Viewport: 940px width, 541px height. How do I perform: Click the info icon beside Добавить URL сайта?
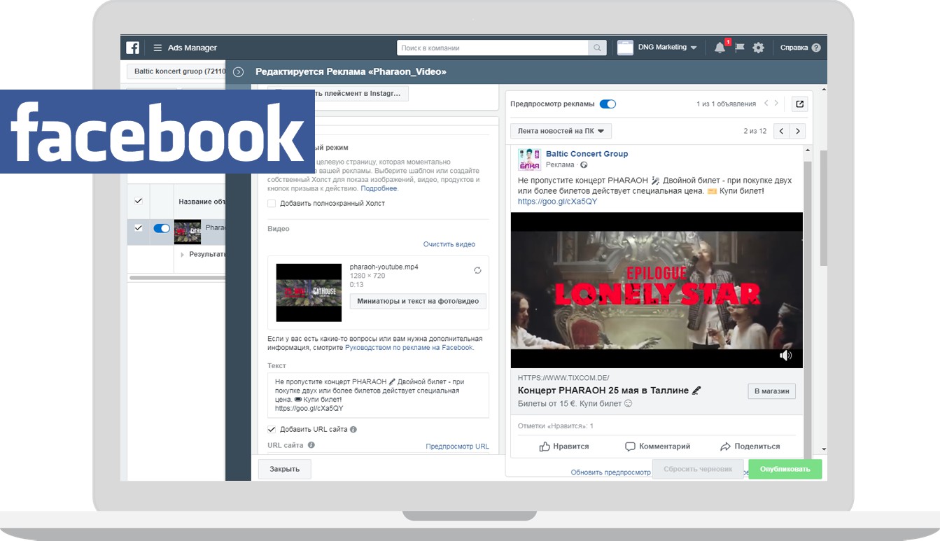pyautogui.click(x=353, y=430)
